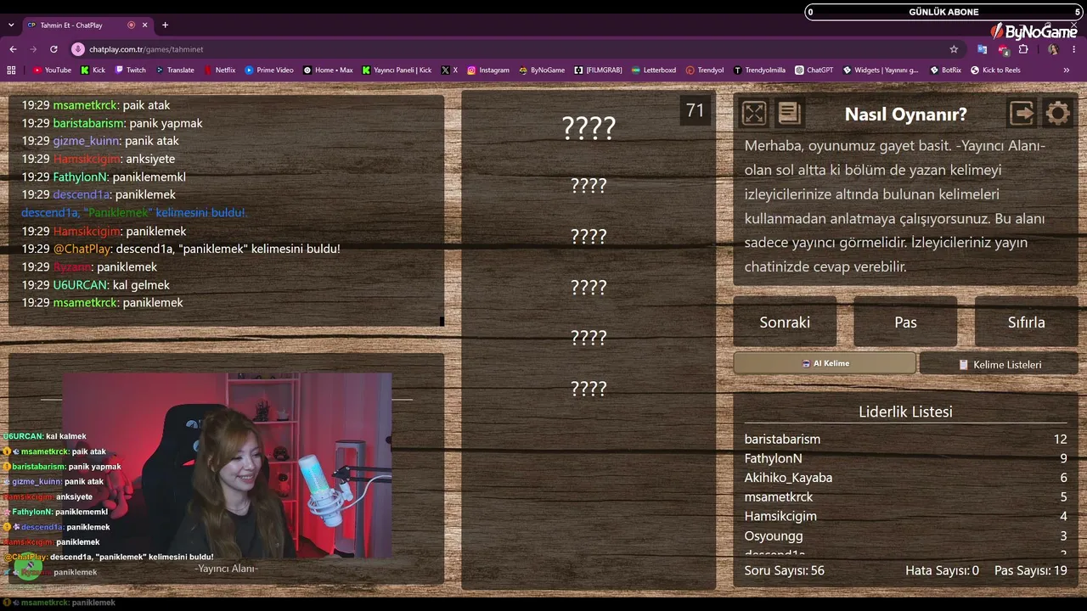1087x611 pixels.
Task: Click the logout arrow icon beside Nasıl Oynanır
Action: point(1022,113)
